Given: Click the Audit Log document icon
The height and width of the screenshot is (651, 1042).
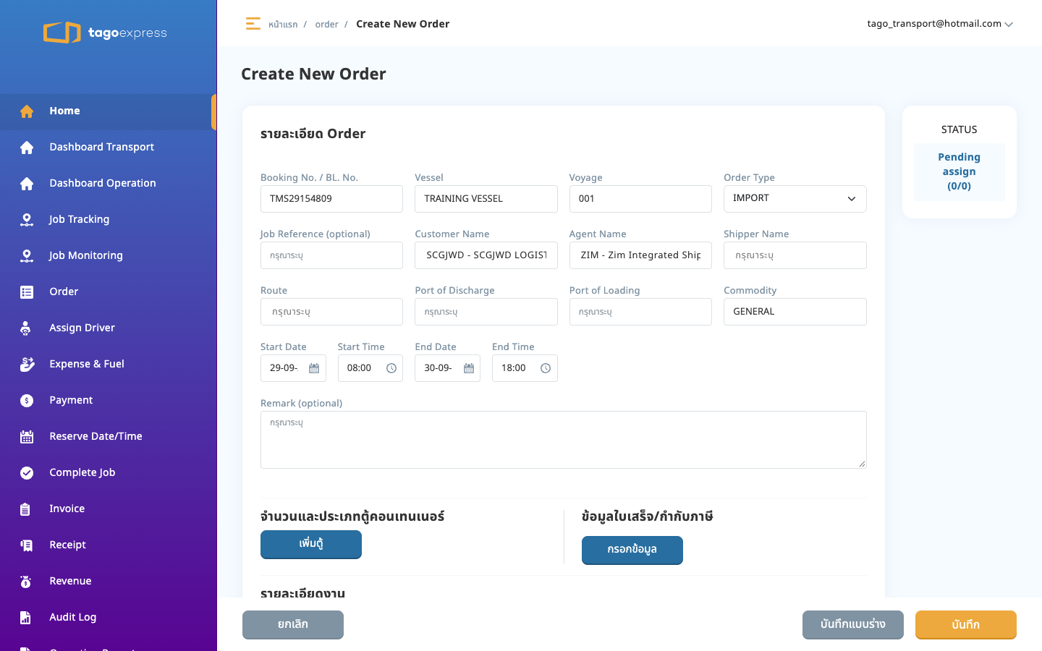Looking at the screenshot, I should coord(25,618).
